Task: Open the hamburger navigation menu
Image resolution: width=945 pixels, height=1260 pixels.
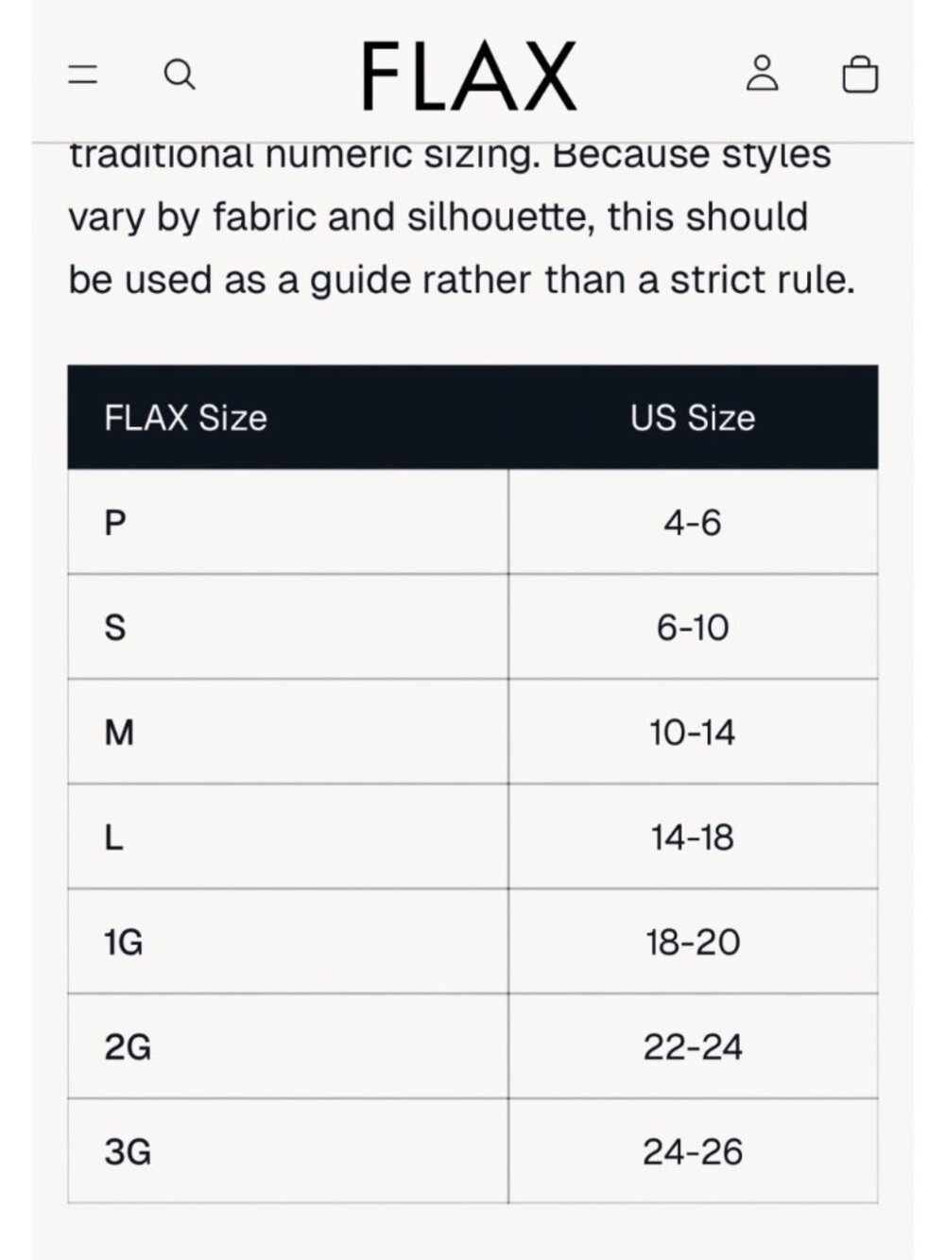Action: click(x=83, y=74)
